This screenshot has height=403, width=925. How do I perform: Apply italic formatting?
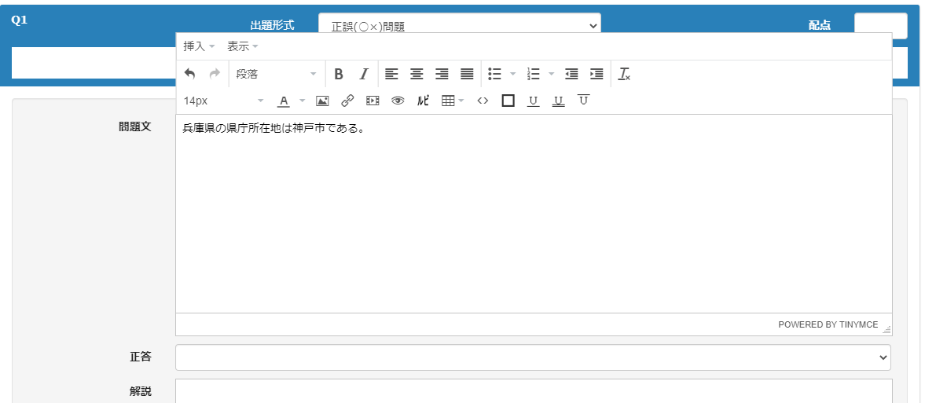click(363, 74)
